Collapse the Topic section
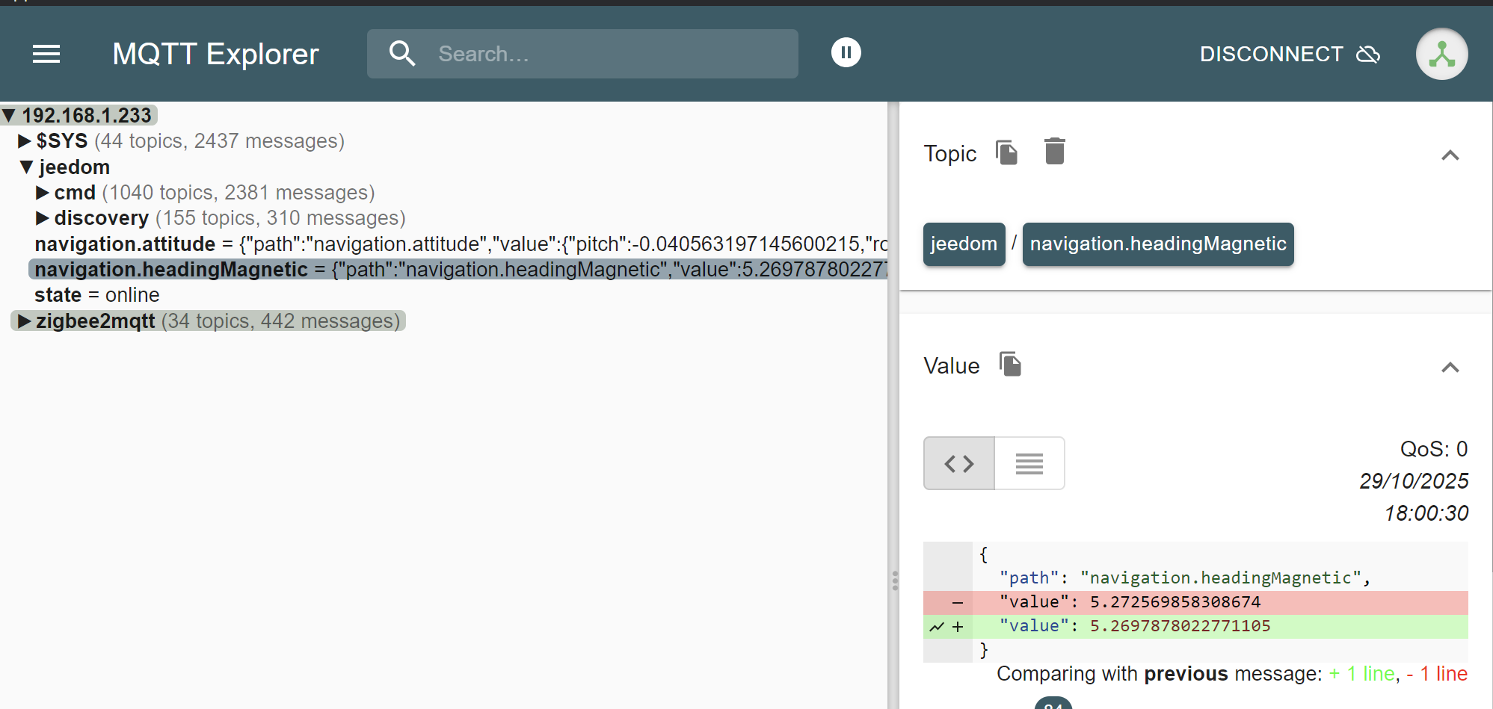 tap(1450, 155)
